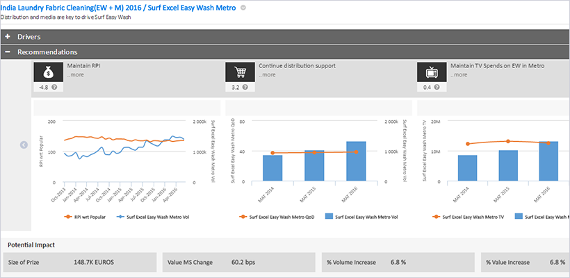This screenshot has width=570, height=278.
Task: Collapse the Recommendations section
Action: pyautogui.click(x=8, y=52)
